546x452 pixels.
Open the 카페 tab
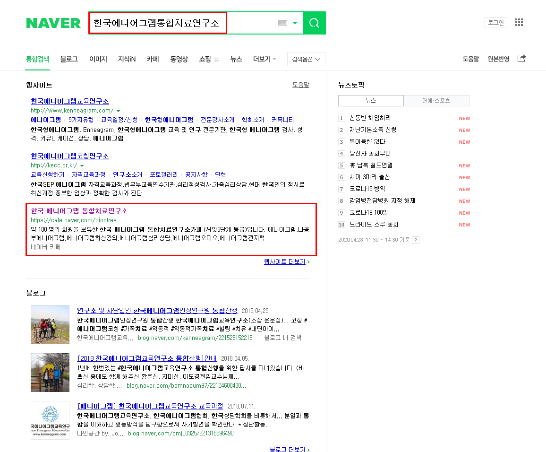coord(153,59)
